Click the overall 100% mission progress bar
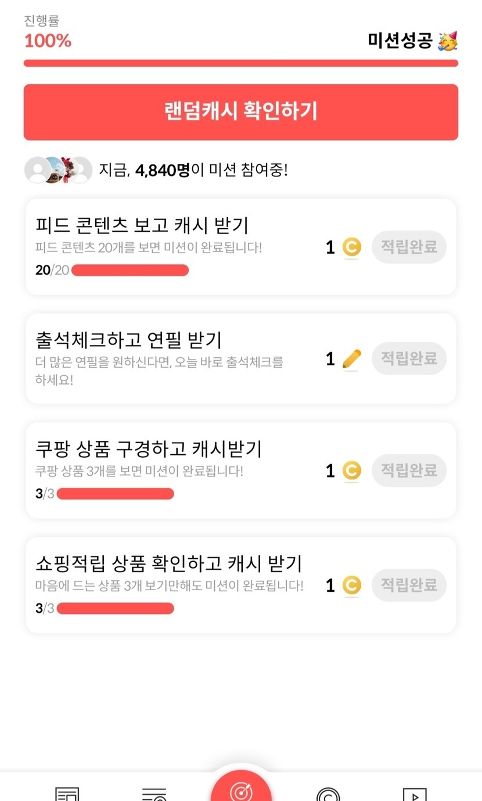This screenshot has height=801, width=482. click(240, 63)
